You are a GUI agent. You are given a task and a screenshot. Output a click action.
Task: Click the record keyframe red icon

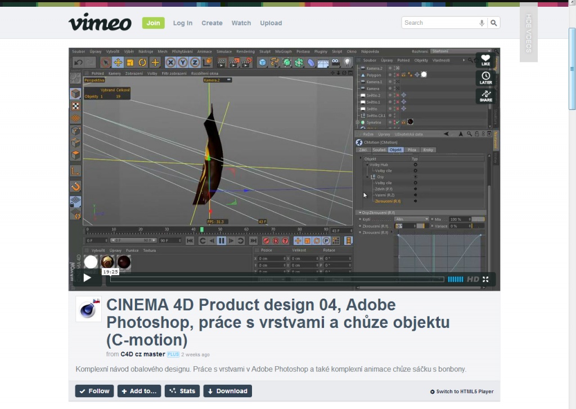pos(266,241)
